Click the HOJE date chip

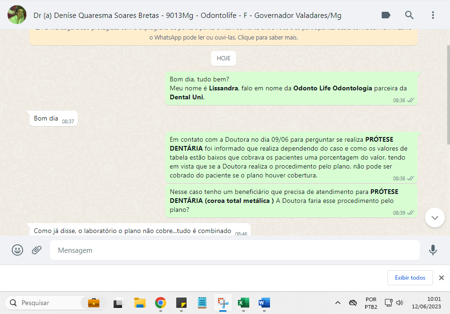pos(223,58)
